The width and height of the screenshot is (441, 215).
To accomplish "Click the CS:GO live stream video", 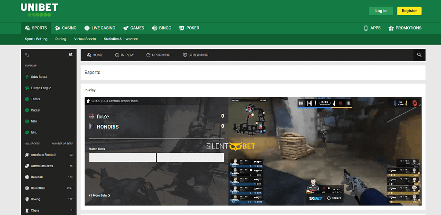I will pyautogui.click(x=325, y=151).
